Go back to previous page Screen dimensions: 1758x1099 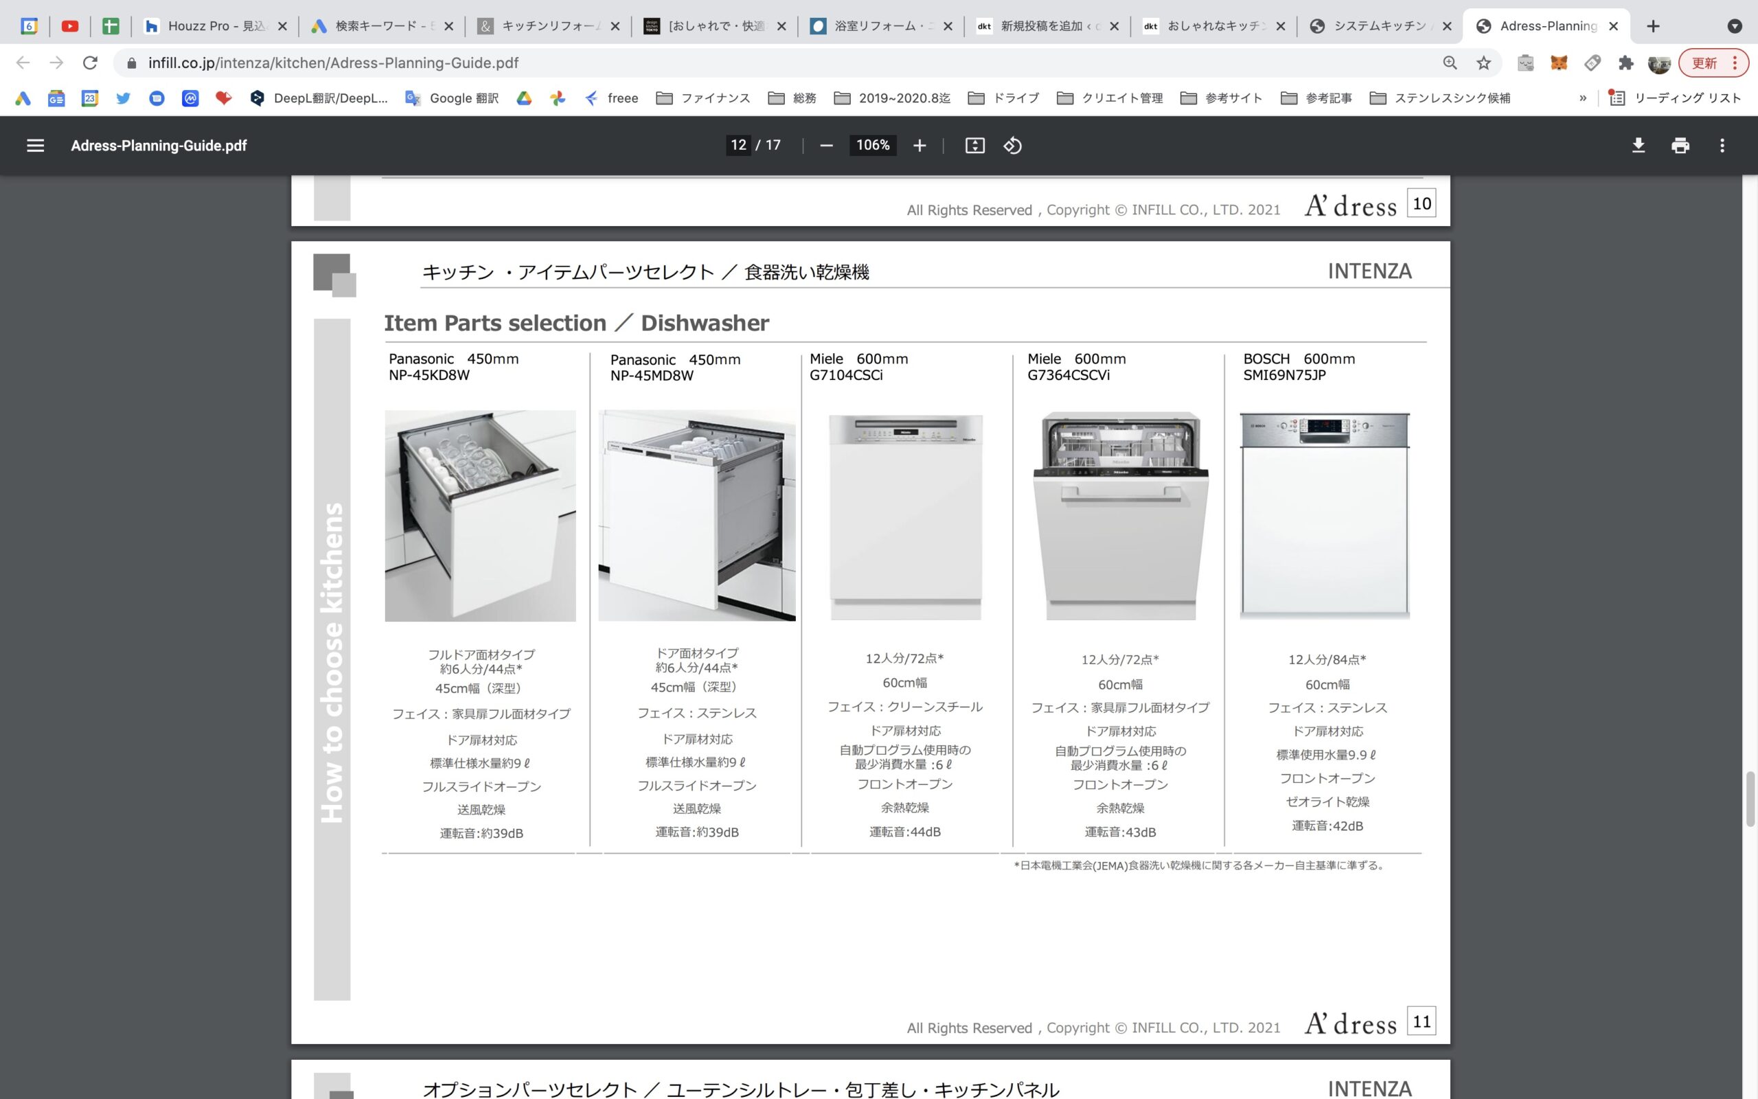point(23,63)
